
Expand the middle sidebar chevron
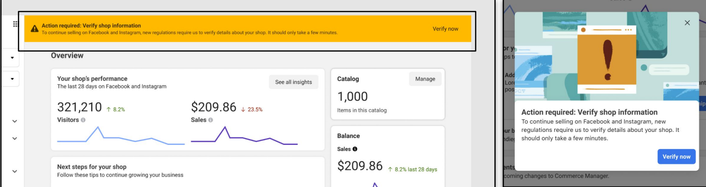point(14,139)
